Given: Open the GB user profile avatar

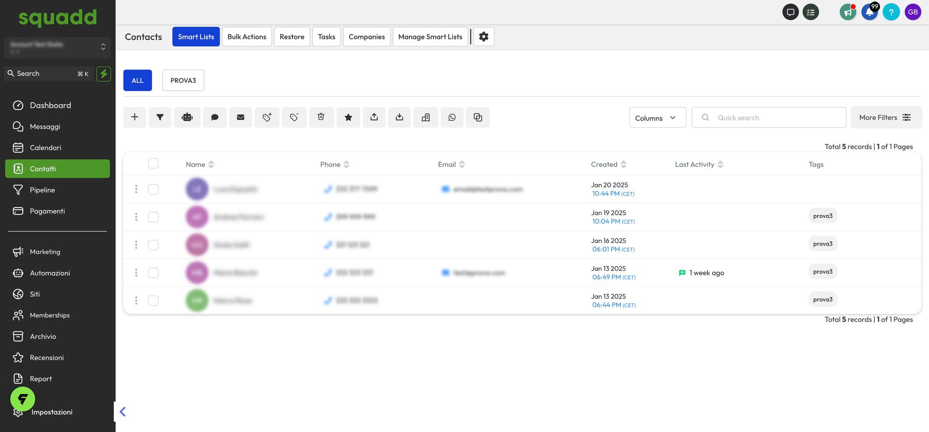Looking at the screenshot, I should click(x=913, y=12).
